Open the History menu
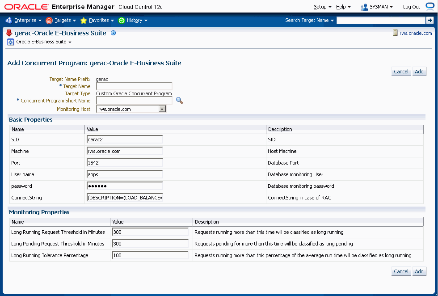The width and height of the screenshot is (438, 296). 137,21
